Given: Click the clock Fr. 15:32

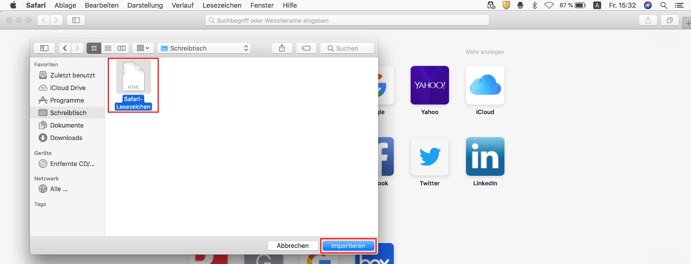Looking at the screenshot, I should pos(622,5).
